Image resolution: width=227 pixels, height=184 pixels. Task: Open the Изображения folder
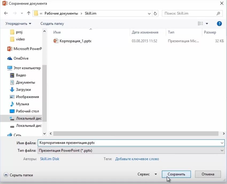(24, 97)
